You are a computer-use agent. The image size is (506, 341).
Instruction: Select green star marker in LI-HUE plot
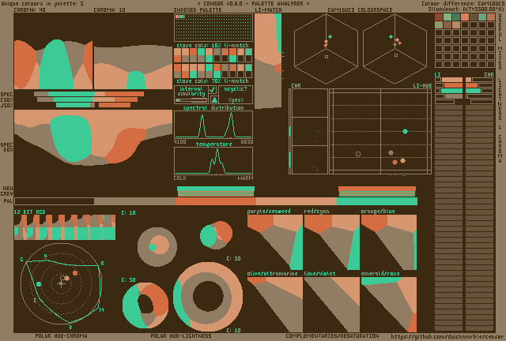406,131
